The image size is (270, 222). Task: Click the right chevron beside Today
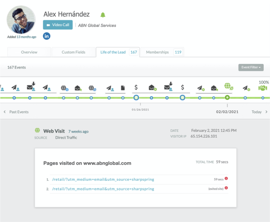click(x=266, y=112)
